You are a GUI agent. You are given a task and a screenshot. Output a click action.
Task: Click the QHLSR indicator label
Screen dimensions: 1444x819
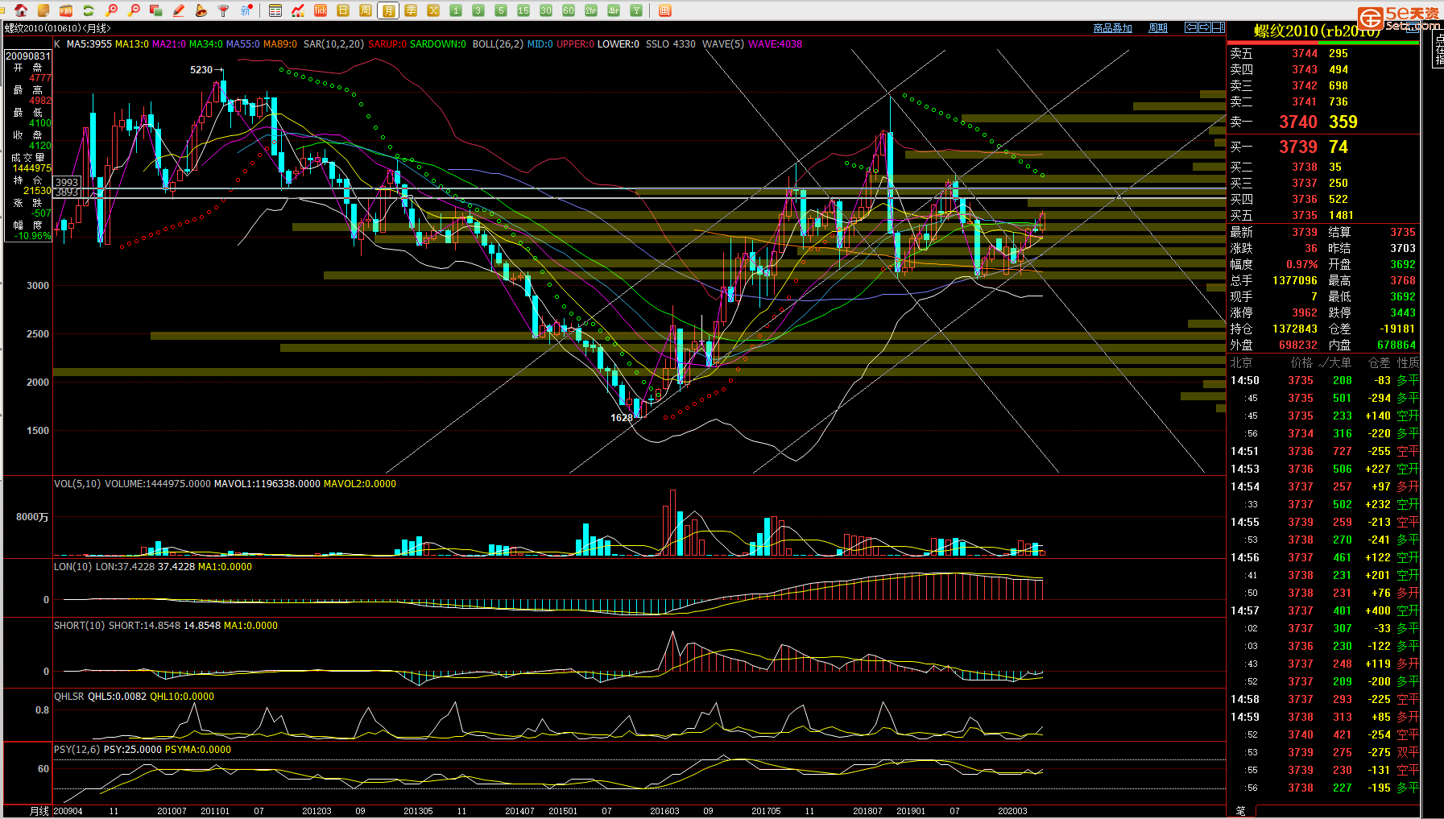[x=68, y=697]
